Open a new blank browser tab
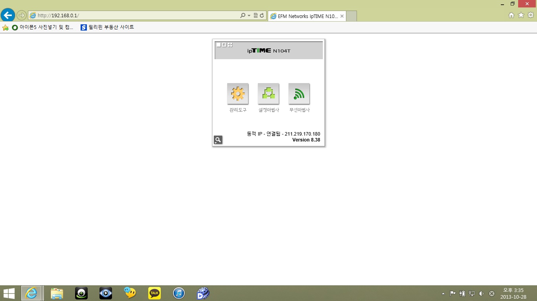 [x=351, y=16]
